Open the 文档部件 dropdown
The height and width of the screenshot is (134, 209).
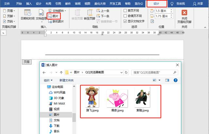click(x=57, y=11)
